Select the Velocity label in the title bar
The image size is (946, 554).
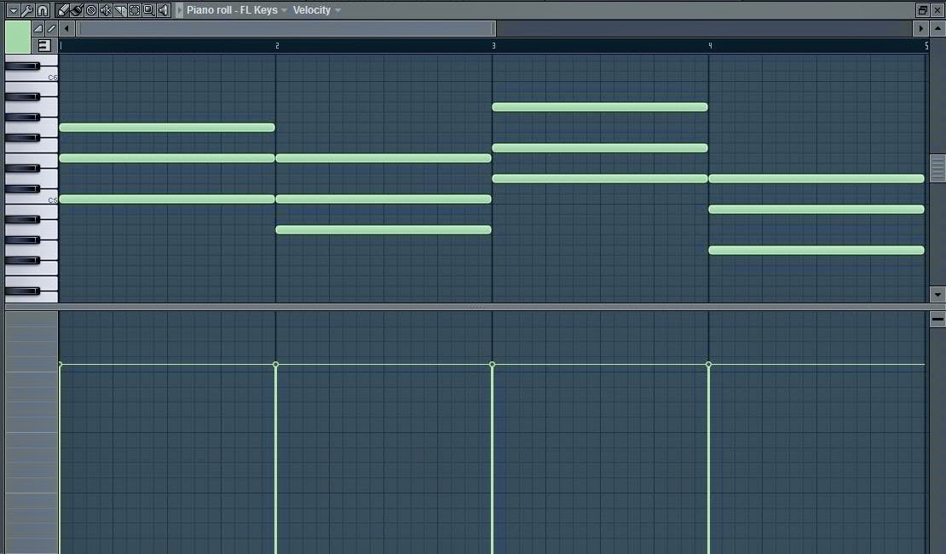click(x=314, y=9)
